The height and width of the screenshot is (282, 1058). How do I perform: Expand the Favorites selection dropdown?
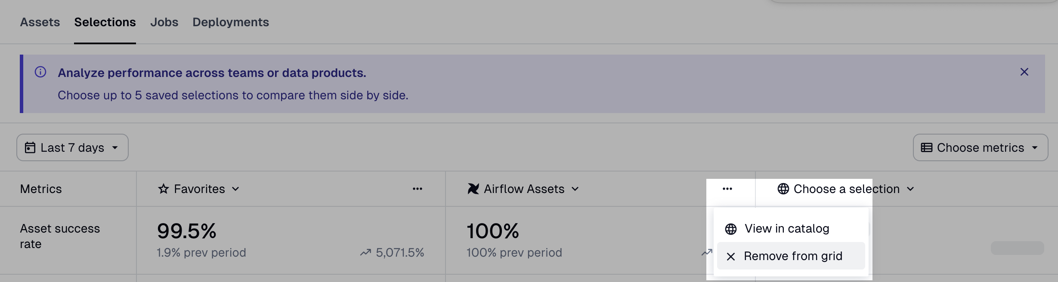click(235, 189)
